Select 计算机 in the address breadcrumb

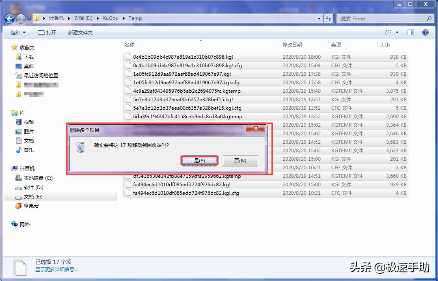[x=56, y=18]
